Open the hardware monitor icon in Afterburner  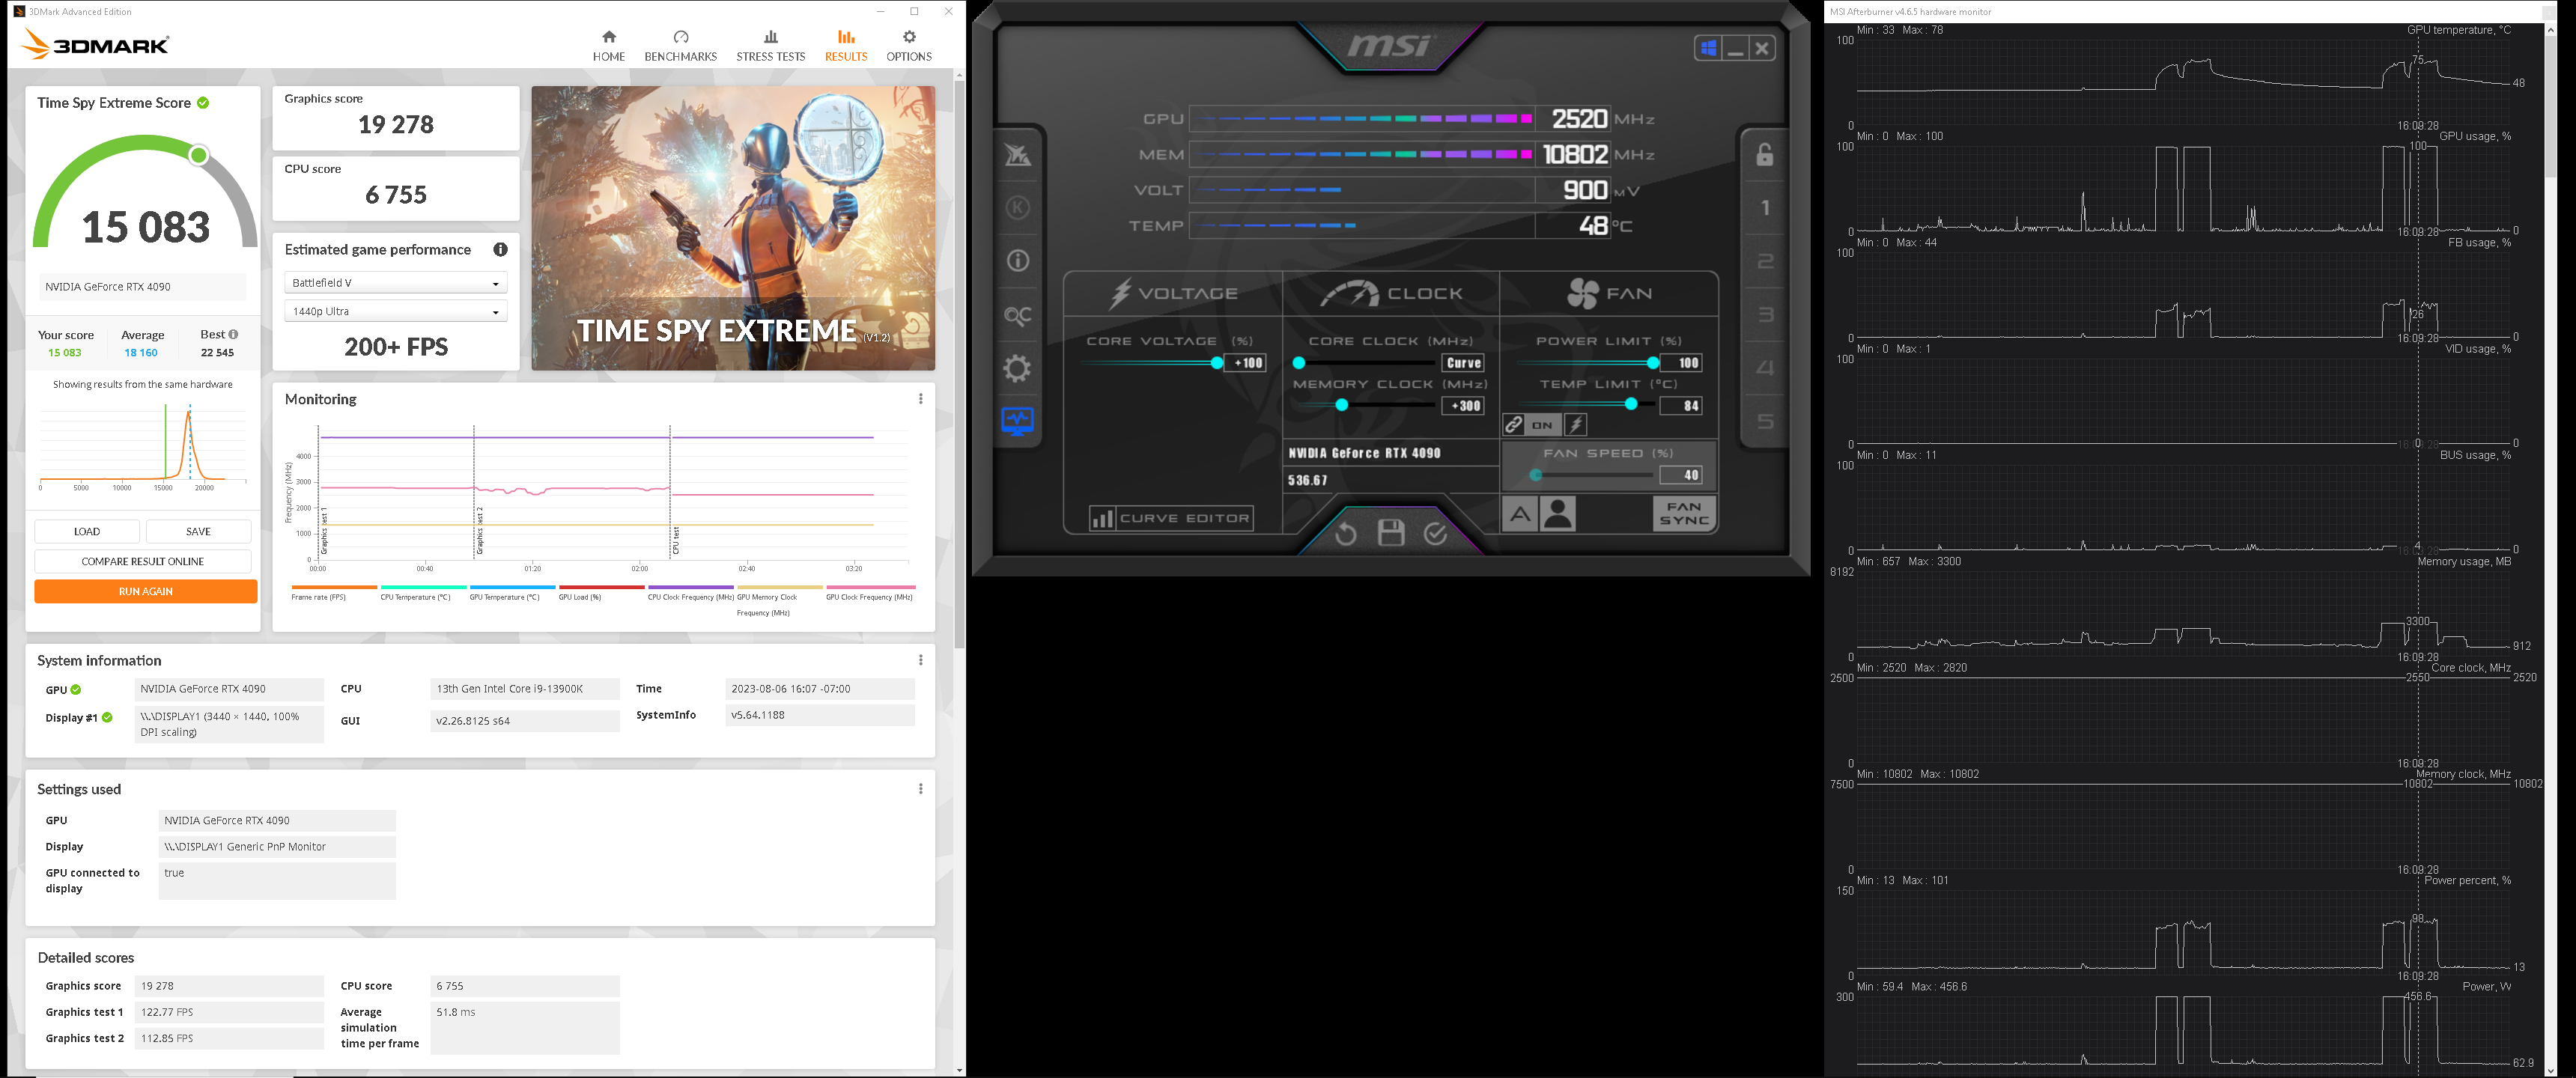pyautogui.click(x=1017, y=422)
